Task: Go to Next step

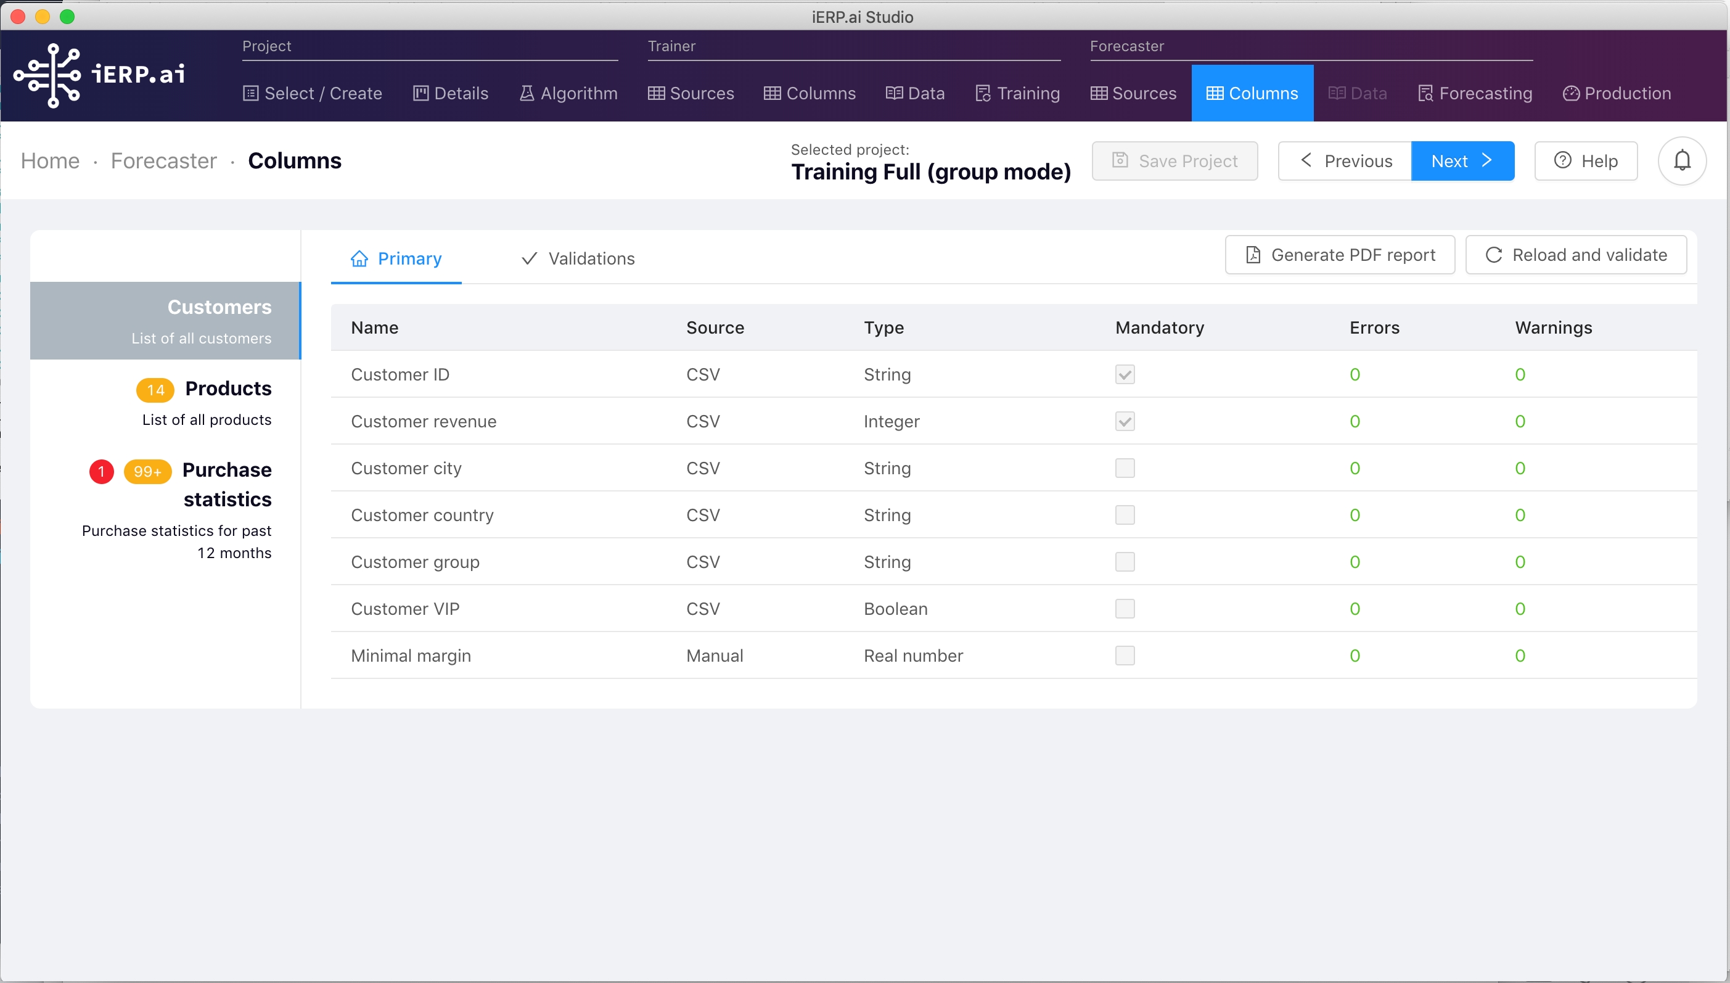Action: [x=1462, y=161]
